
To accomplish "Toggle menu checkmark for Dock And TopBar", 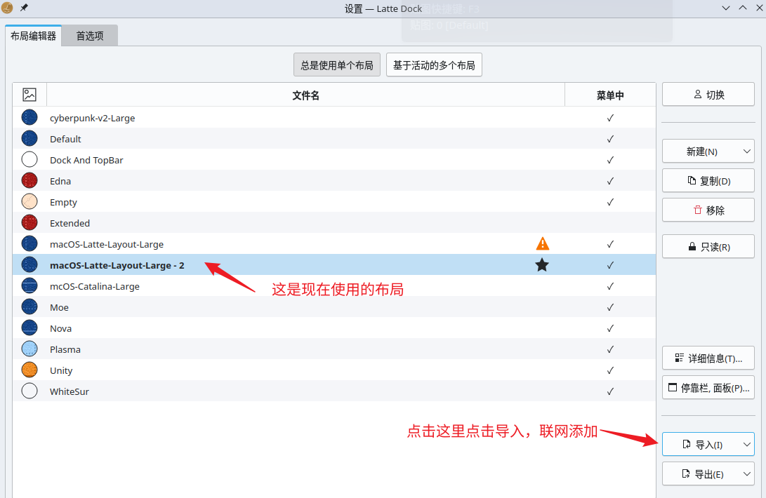I will point(610,160).
